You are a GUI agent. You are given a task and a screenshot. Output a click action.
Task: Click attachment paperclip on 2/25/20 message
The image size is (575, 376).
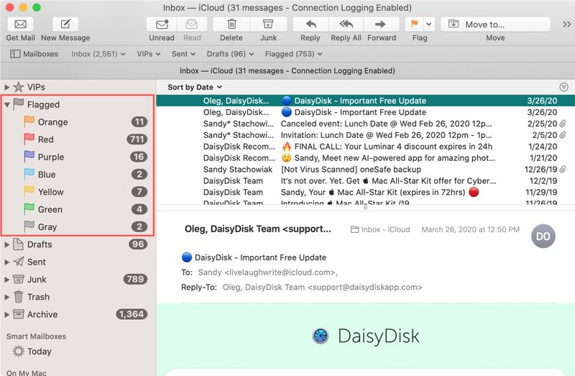[x=563, y=124]
